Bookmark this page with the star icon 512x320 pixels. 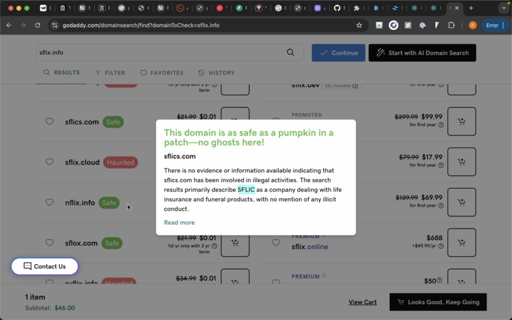(x=359, y=25)
